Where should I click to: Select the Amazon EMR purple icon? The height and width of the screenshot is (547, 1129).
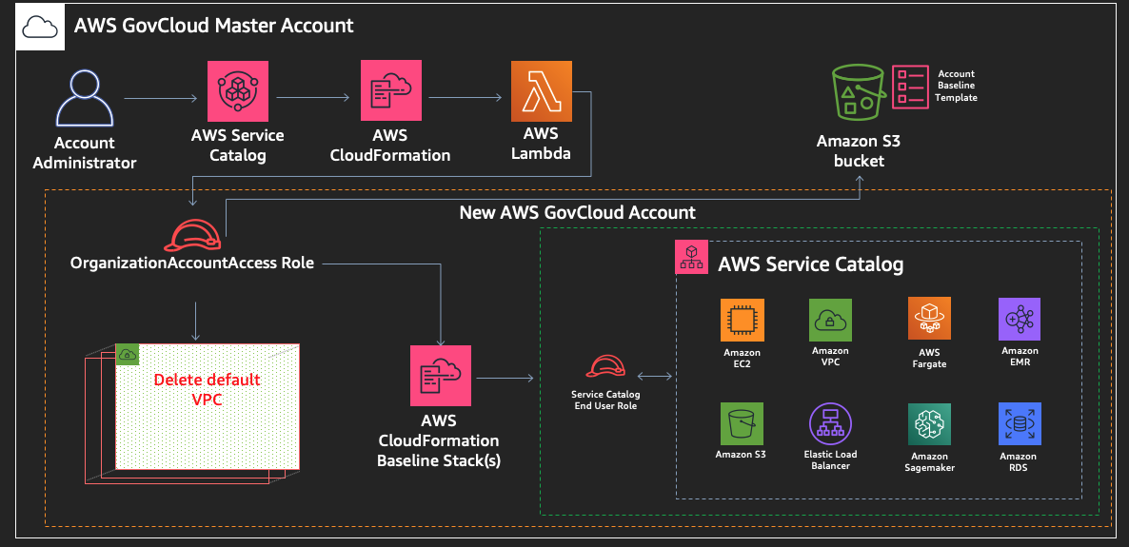(x=1020, y=319)
